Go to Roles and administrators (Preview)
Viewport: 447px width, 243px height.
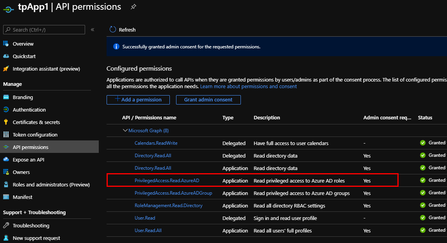51,184
